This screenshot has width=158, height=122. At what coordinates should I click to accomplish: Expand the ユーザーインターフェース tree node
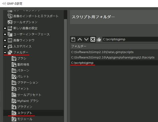[5, 34]
